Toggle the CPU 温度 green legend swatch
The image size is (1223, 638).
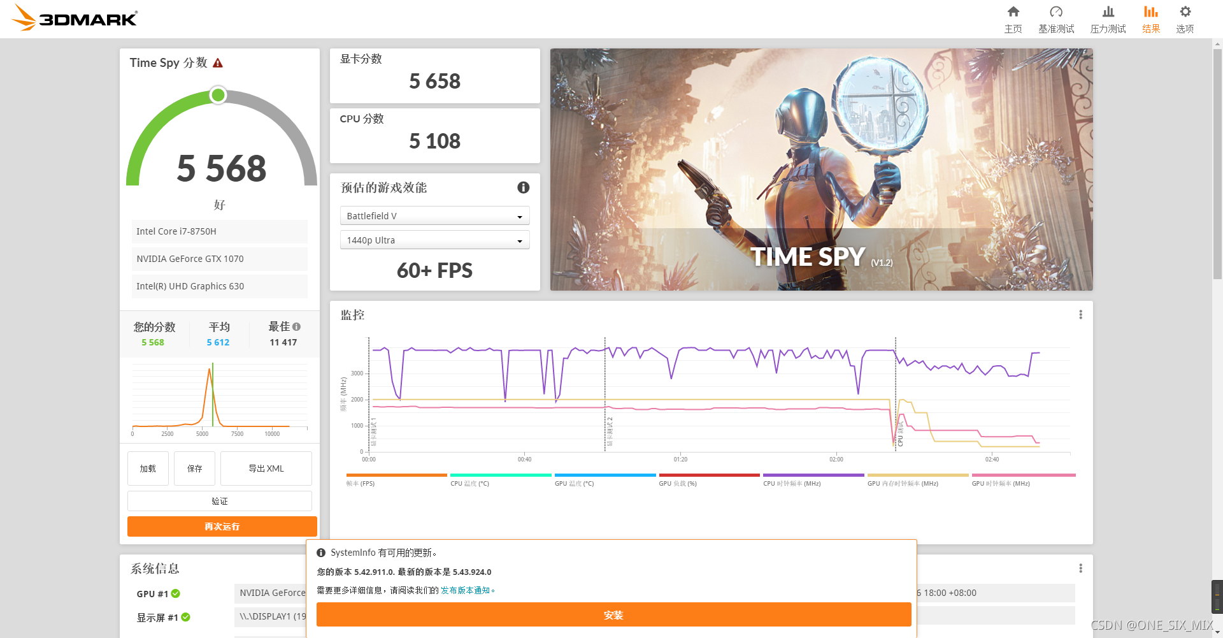coord(501,475)
